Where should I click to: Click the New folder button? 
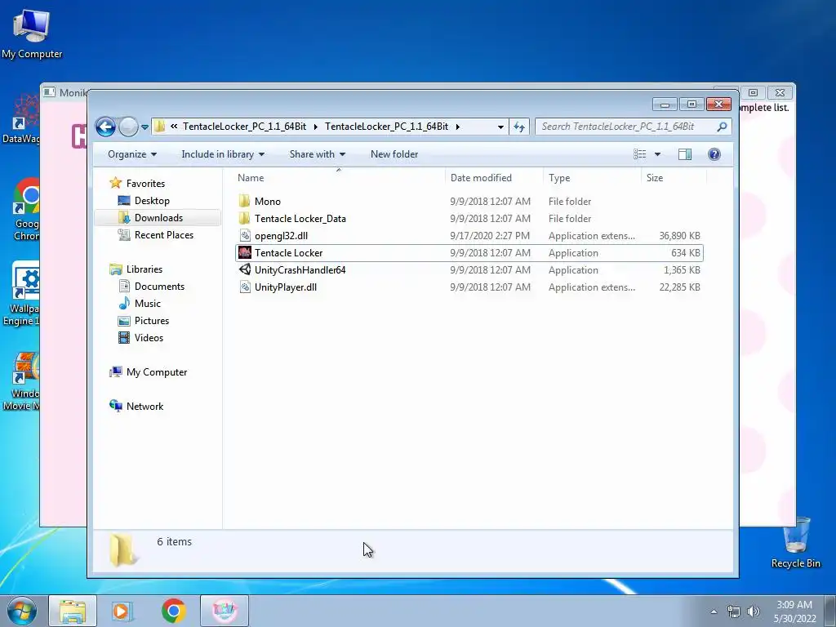pos(394,154)
